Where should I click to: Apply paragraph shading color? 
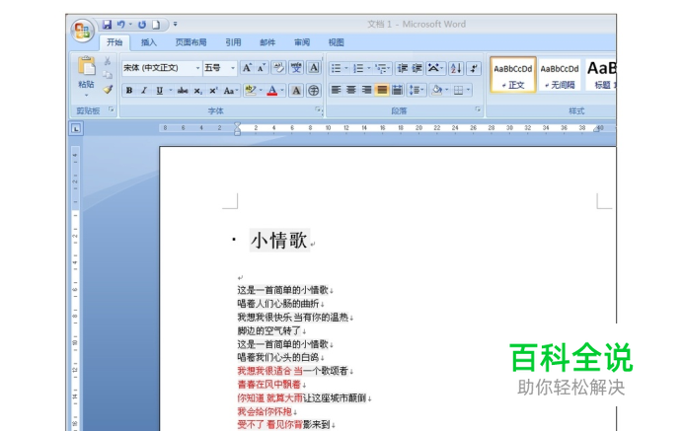[x=436, y=90]
